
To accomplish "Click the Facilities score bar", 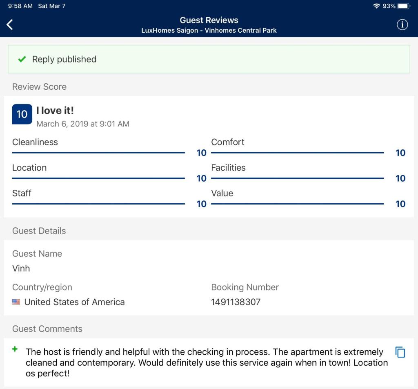I will coord(298,178).
